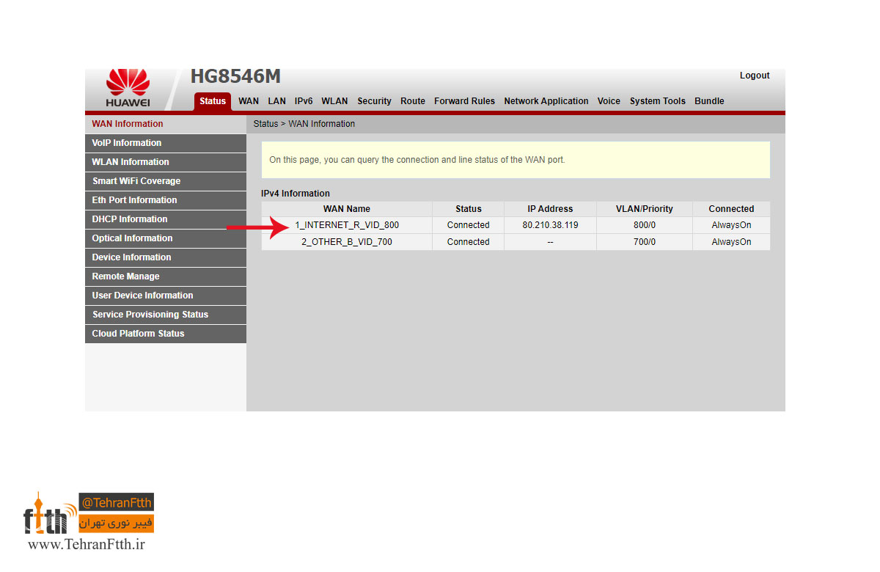The width and height of the screenshot is (880, 572).
Task: Open the WAN tab
Action: pyautogui.click(x=249, y=101)
